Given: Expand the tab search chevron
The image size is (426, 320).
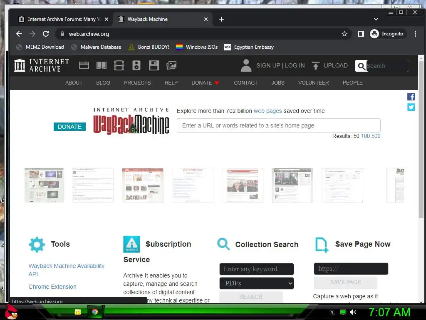Looking at the screenshot, I should pyautogui.click(x=376, y=19).
